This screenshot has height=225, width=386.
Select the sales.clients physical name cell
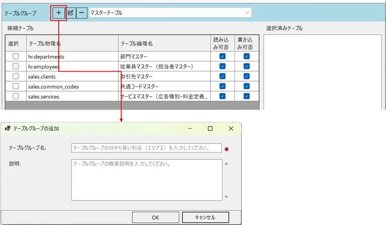pyautogui.click(x=73, y=76)
